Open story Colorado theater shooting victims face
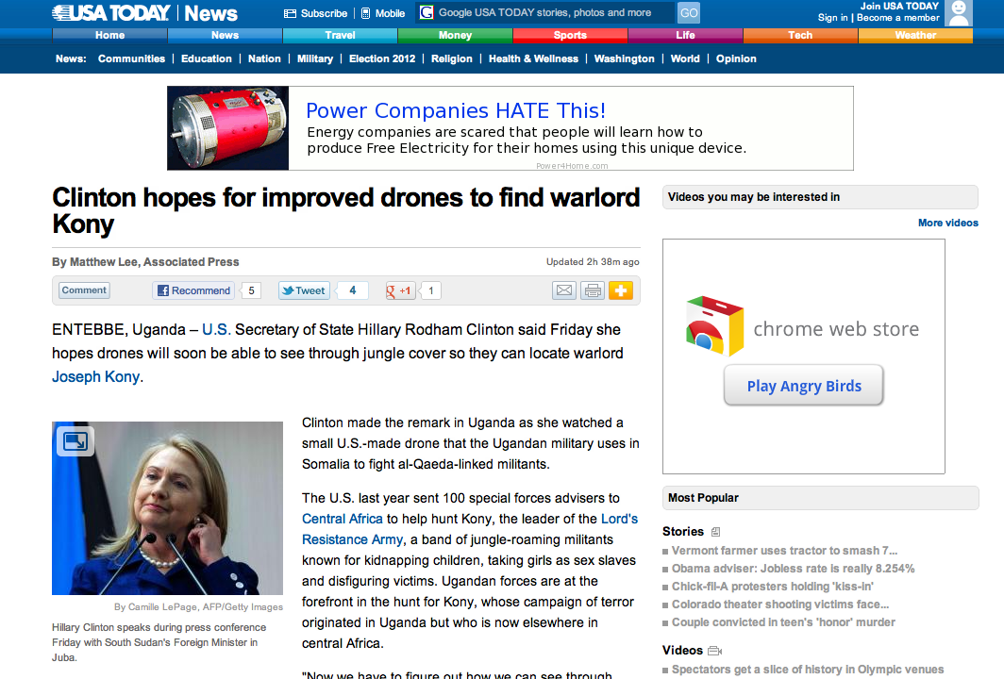 (779, 604)
